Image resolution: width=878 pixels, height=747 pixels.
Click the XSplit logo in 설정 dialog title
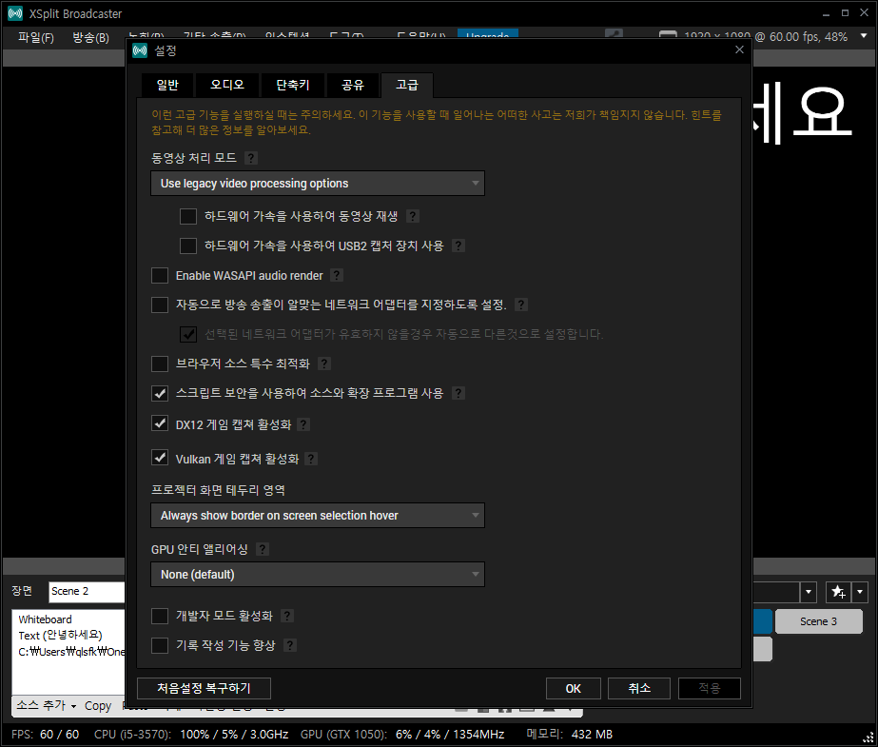click(x=140, y=50)
